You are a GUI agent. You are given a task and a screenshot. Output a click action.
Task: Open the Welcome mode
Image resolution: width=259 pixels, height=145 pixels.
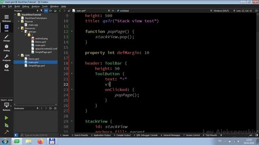point(6,18)
